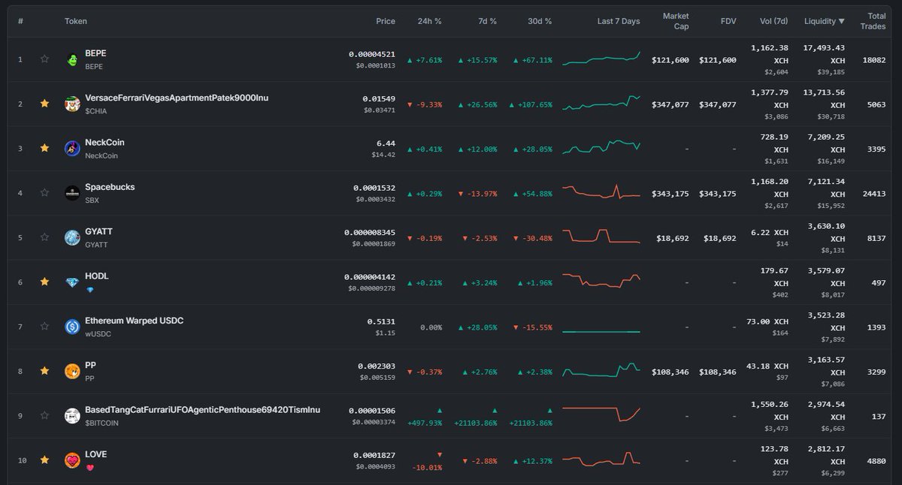Unstar VersaceFerrariVegasApartmentPatek9000Inu token
This screenshot has height=485, width=902.
pyautogui.click(x=44, y=104)
